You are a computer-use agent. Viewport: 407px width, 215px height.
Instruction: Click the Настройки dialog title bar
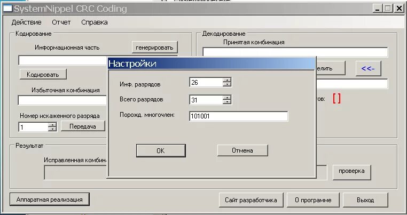coord(212,63)
